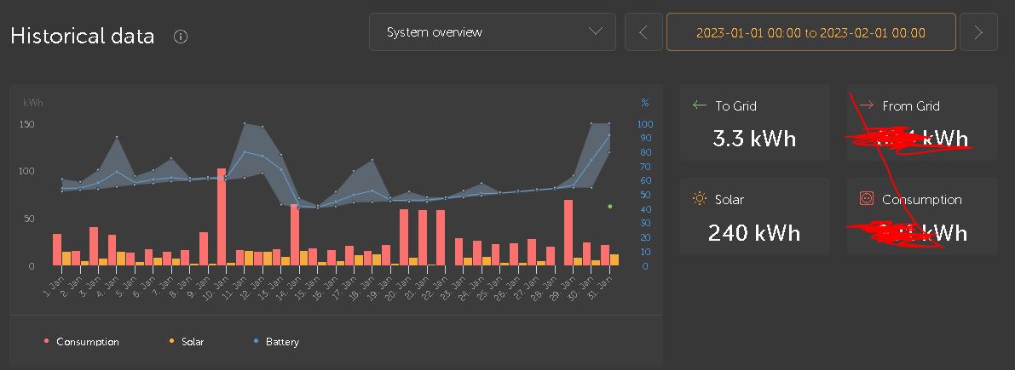The height and width of the screenshot is (370, 1015).
Task: Click the % battery axis label
Action: tap(645, 103)
